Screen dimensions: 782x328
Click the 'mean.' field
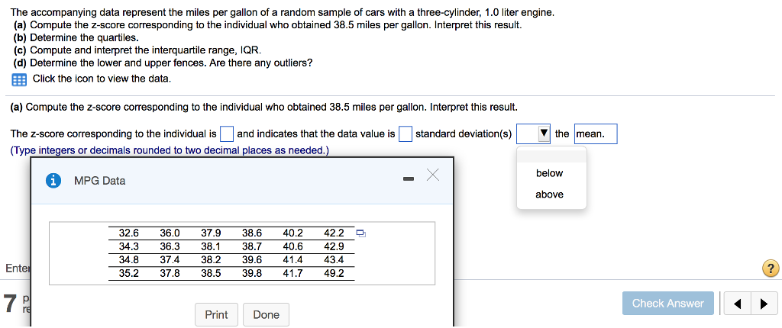click(x=596, y=134)
